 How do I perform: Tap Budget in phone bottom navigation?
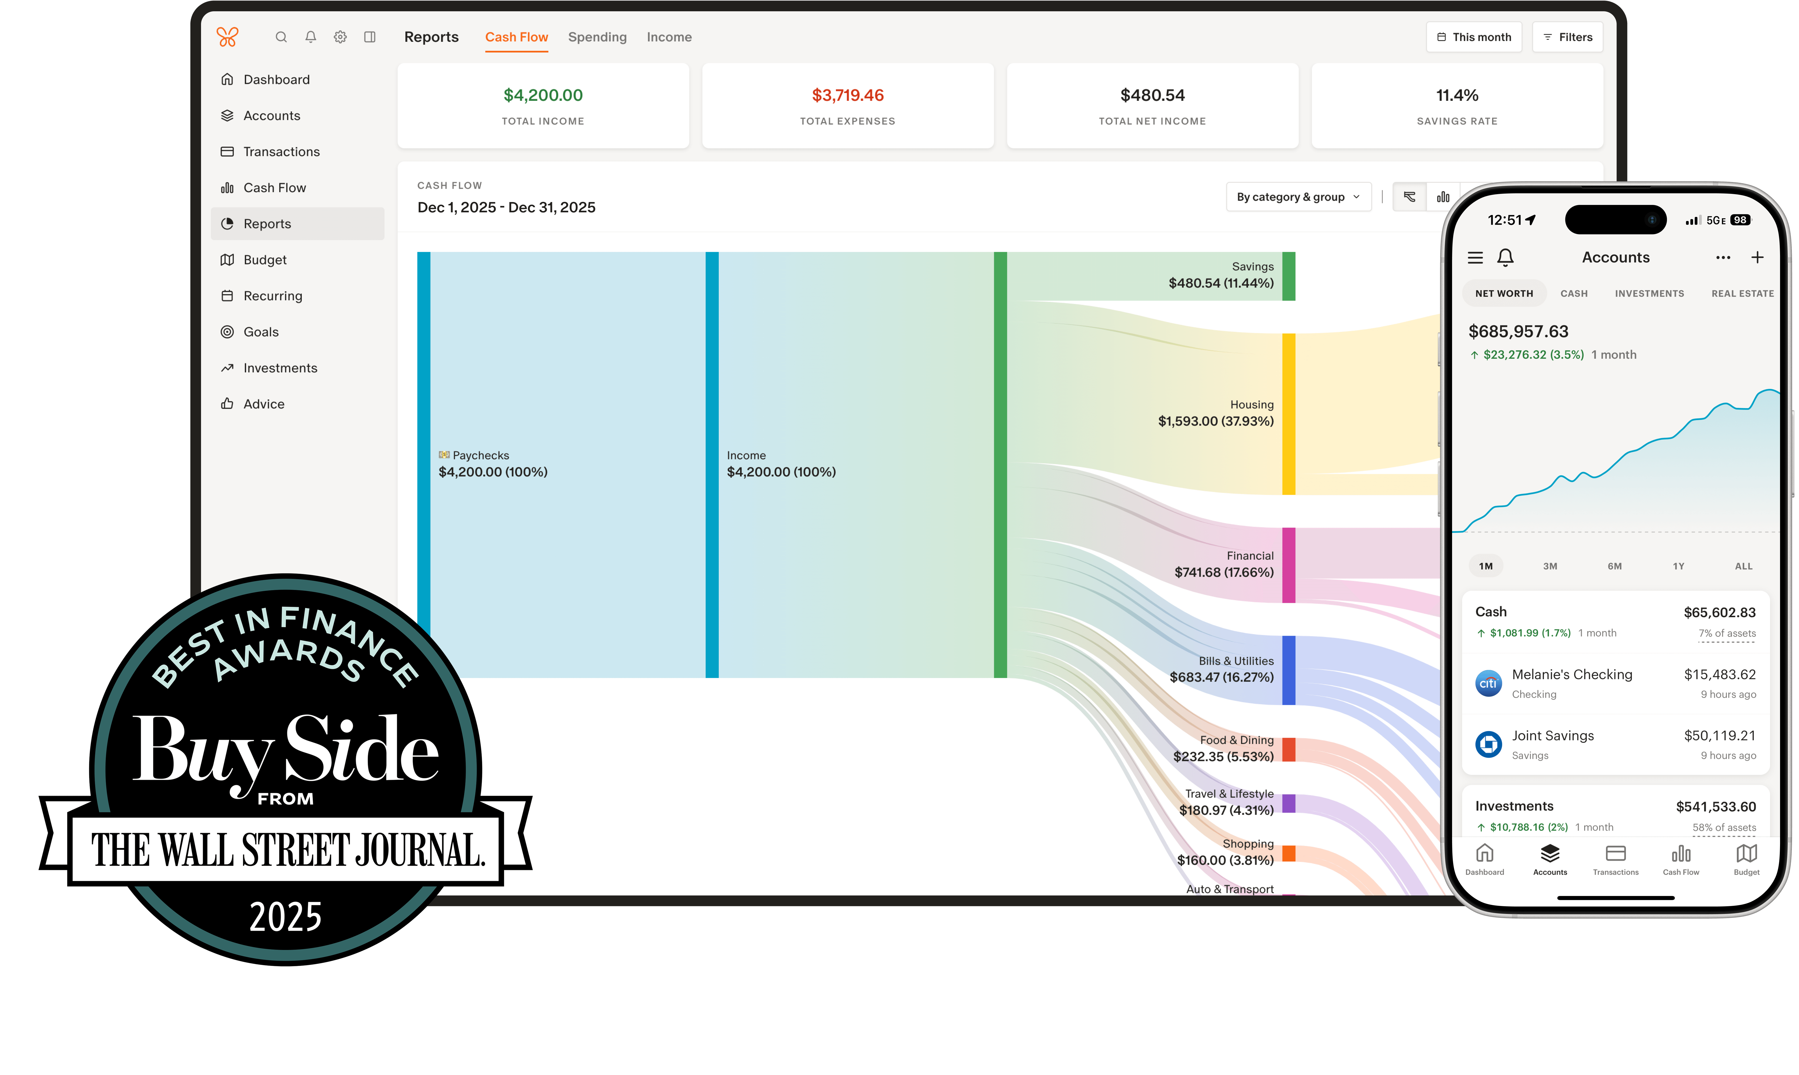(1747, 860)
